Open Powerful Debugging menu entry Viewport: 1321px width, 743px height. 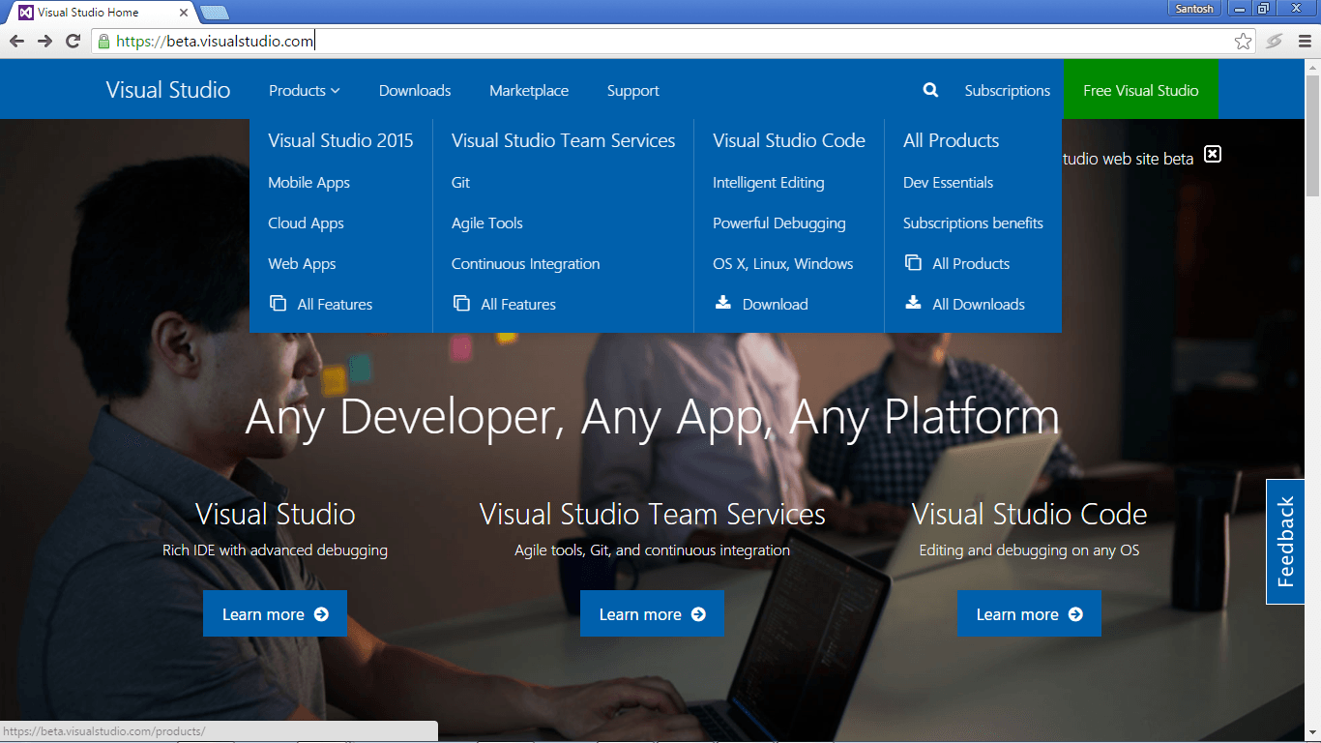point(779,223)
